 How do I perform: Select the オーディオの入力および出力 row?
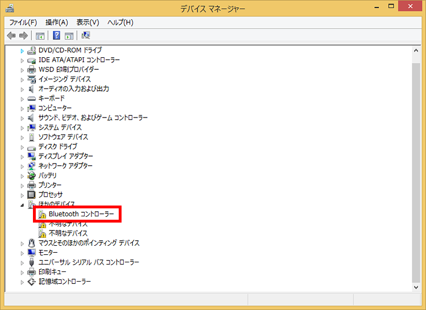point(74,89)
